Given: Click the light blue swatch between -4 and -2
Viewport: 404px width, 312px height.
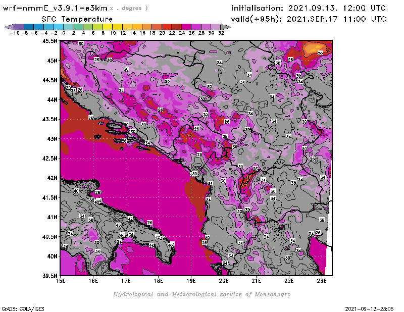Looking at the screenshot, I should point(48,27).
